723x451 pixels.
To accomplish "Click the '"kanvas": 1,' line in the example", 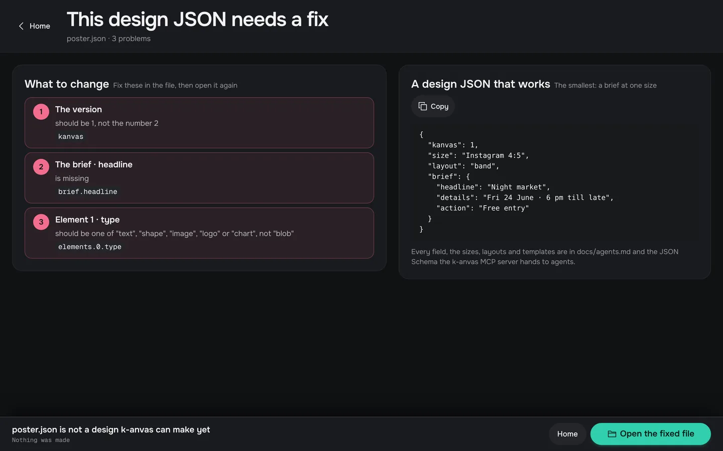I will coord(453,145).
